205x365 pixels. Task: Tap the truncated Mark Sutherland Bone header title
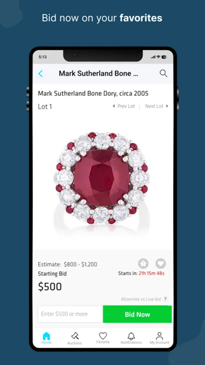coord(98,73)
